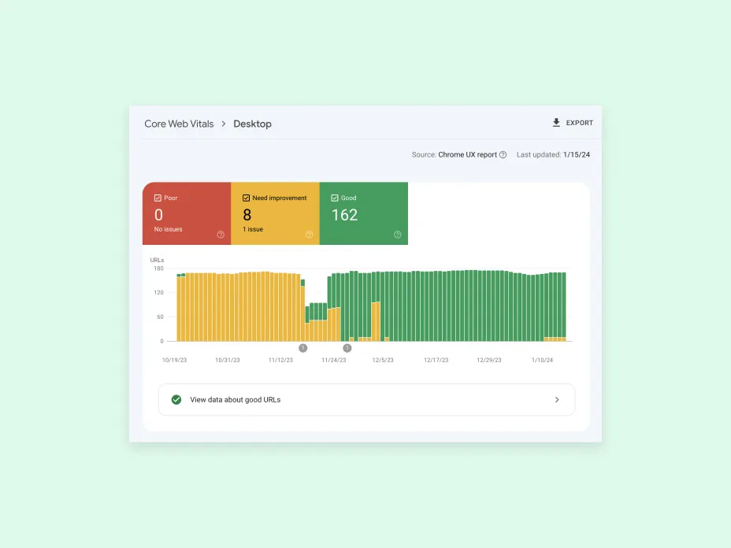Expand the View data about good URLs chevron

[x=557, y=399]
